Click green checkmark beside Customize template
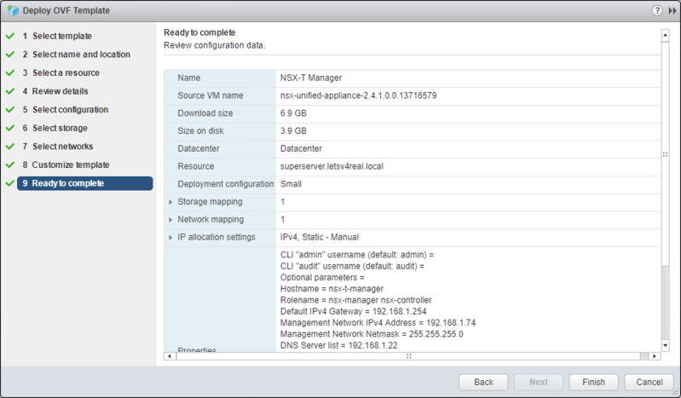 [x=10, y=164]
